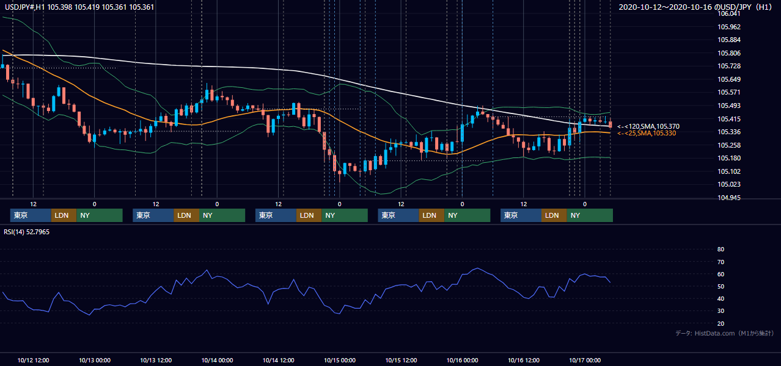Click the 105.102 price axis value
The height and width of the screenshot is (366, 781).
click(729, 172)
